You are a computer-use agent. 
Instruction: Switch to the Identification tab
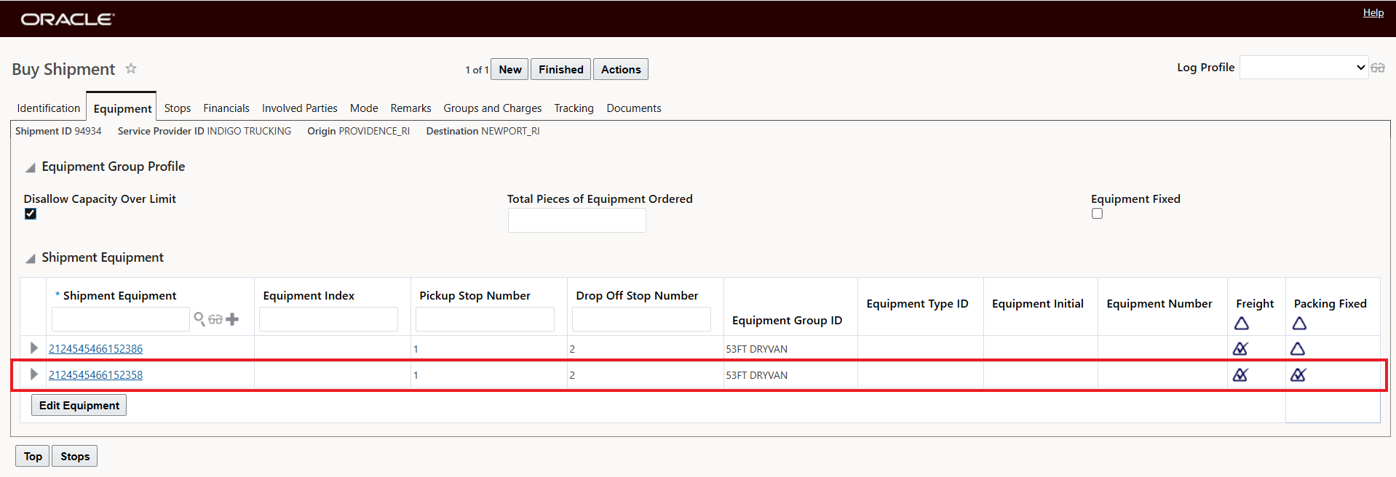point(49,108)
